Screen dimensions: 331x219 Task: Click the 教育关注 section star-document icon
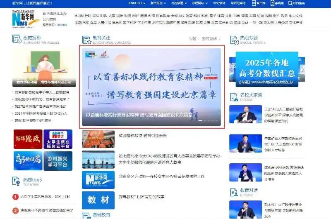tap(86, 40)
